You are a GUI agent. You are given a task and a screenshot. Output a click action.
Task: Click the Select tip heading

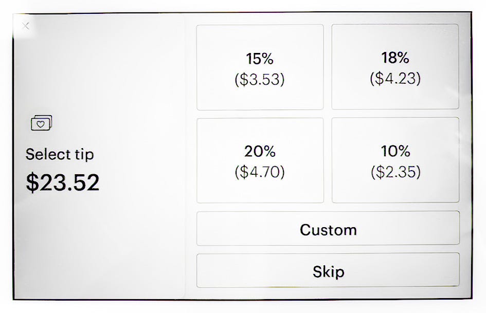click(60, 154)
